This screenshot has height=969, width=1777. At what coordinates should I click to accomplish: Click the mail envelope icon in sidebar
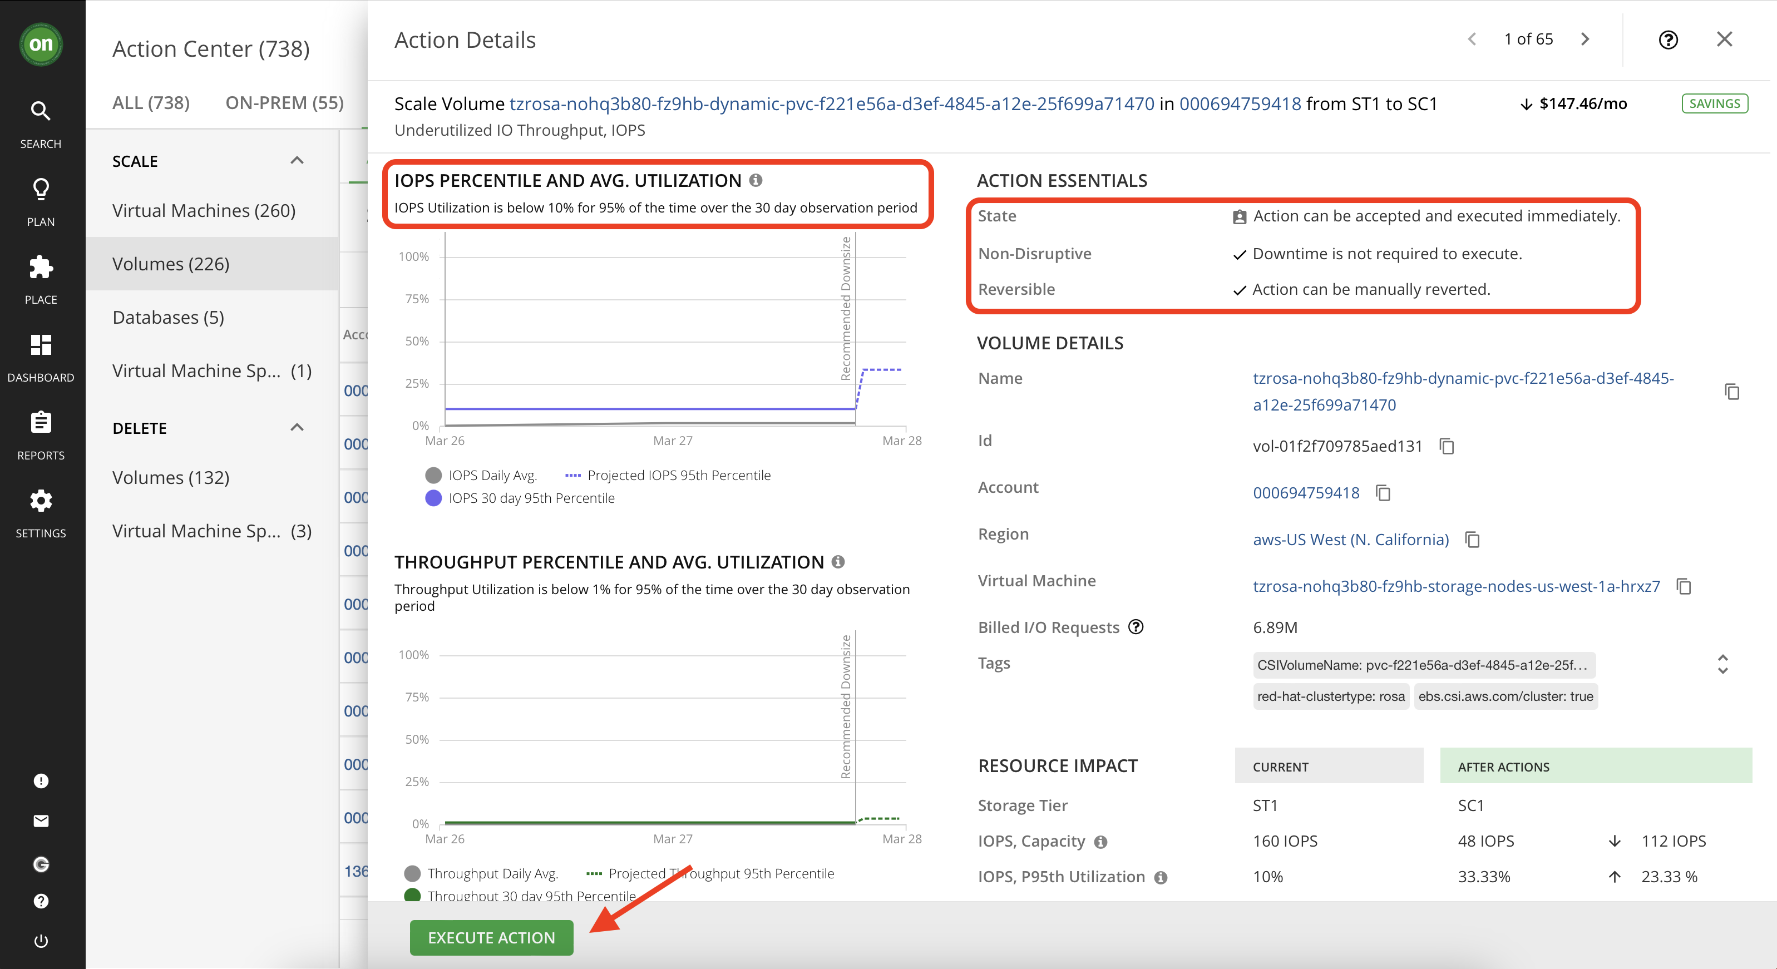pyautogui.click(x=41, y=820)
